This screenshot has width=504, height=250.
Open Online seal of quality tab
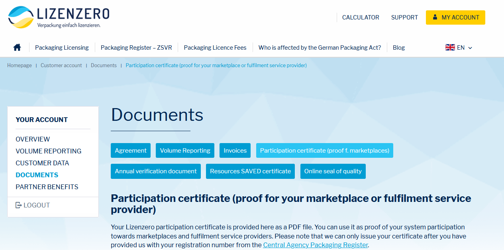pos(333,171)
